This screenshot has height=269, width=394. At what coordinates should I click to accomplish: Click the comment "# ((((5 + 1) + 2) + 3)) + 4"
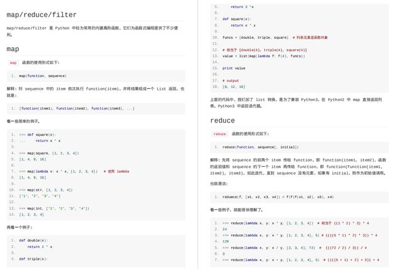[352, 260]
